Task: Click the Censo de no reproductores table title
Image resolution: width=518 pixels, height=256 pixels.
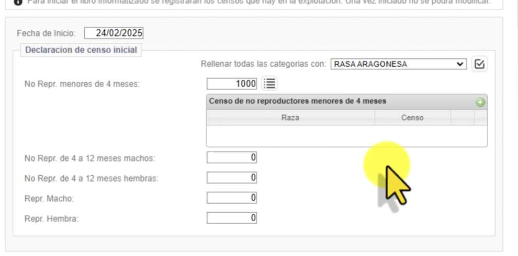Action: click(297, 101)
